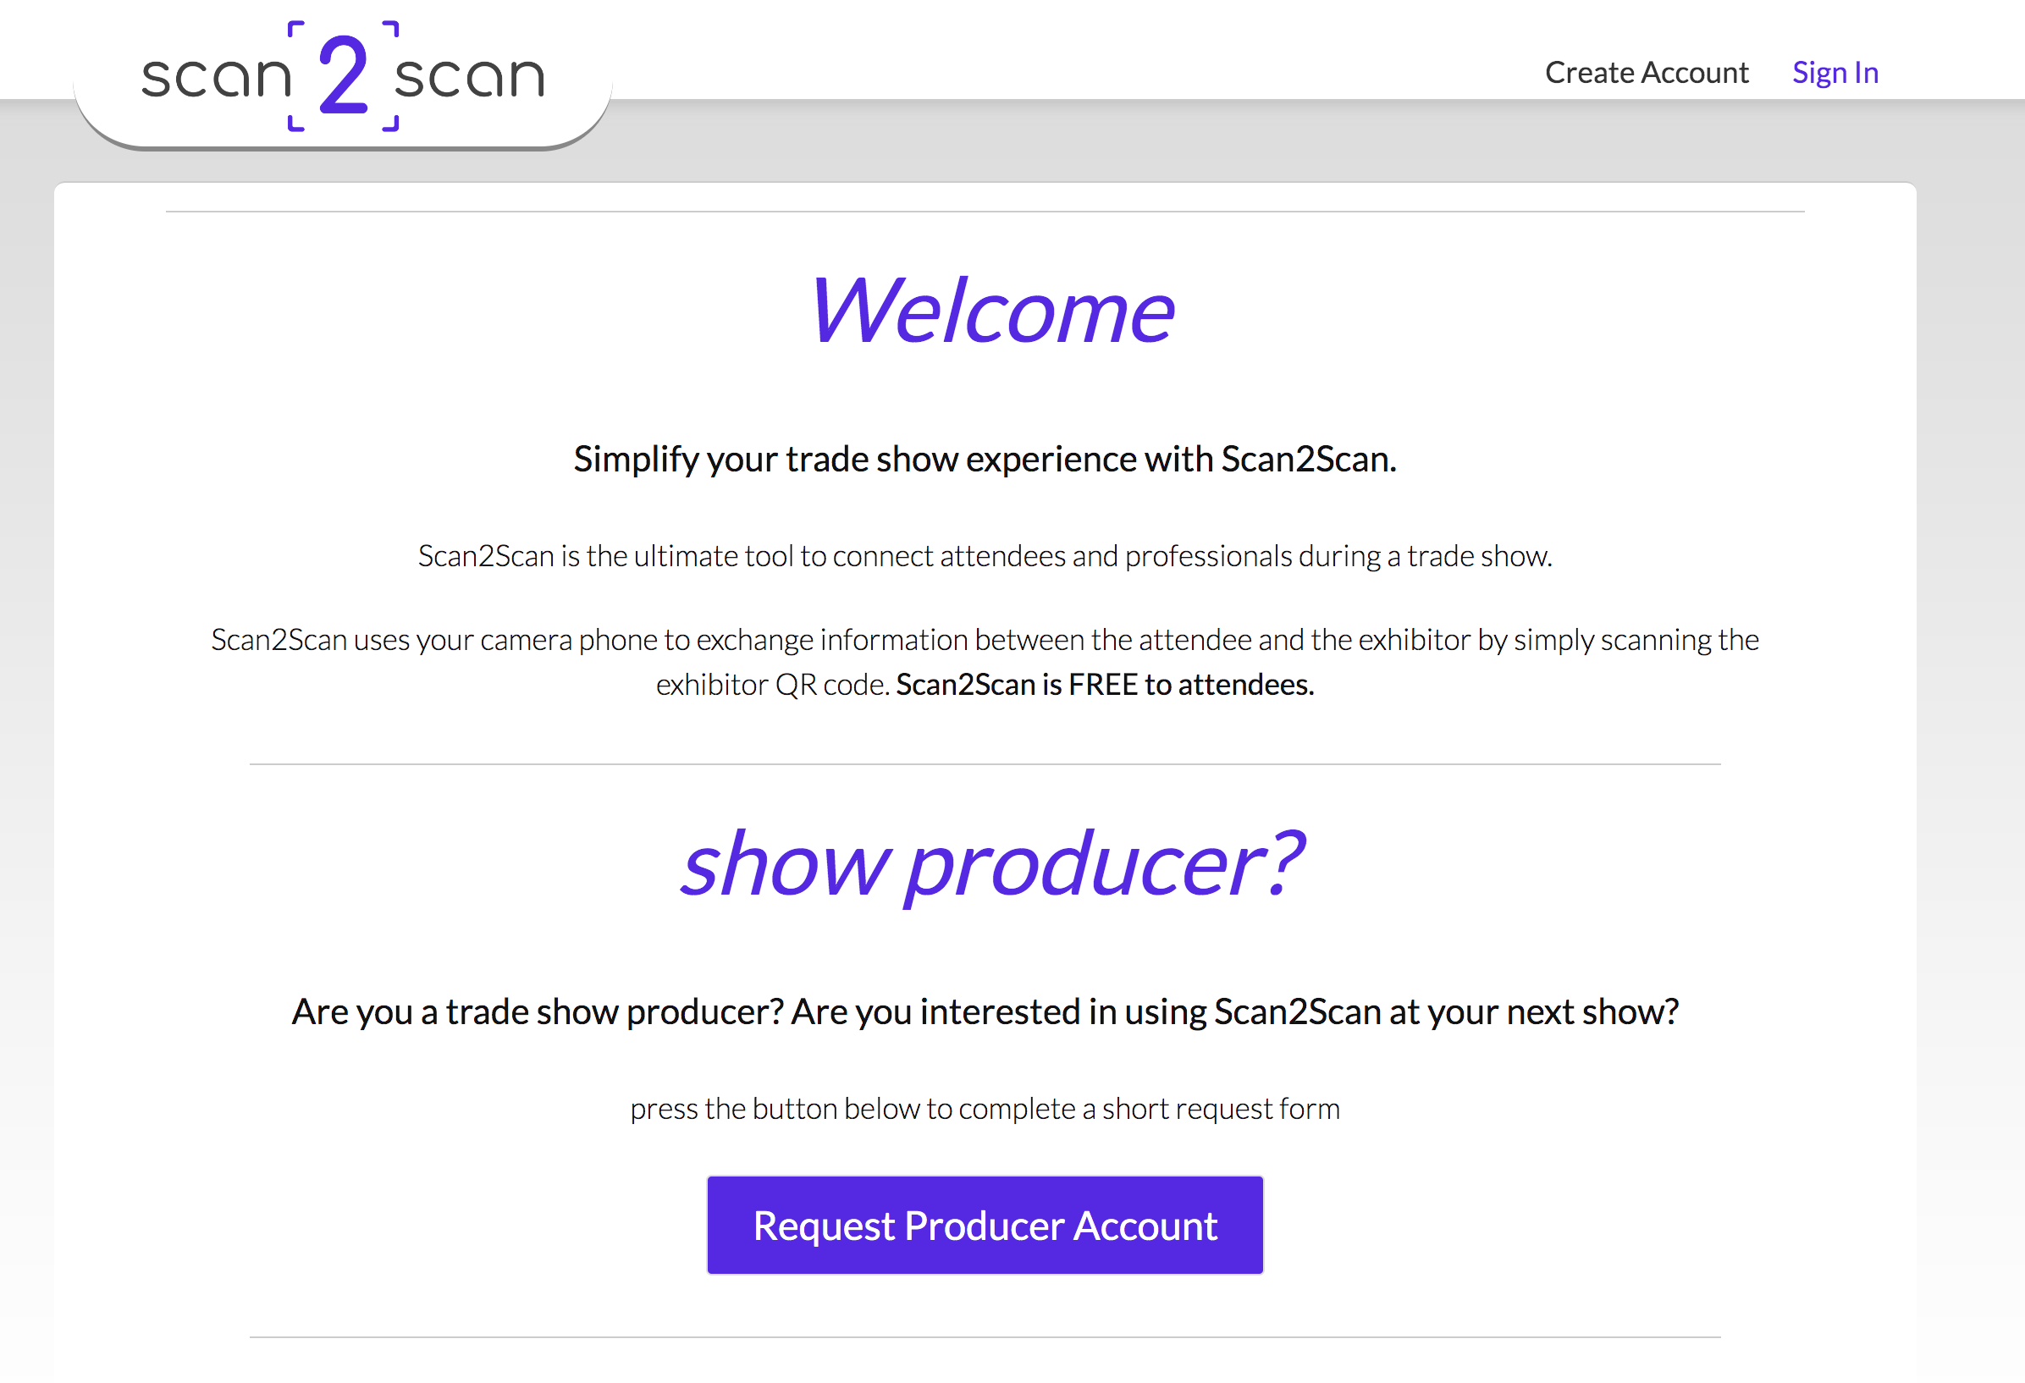Click the short request form instruction text
The height and width of the screenshot is (1383, 2025).
[x=985, y=1108]
